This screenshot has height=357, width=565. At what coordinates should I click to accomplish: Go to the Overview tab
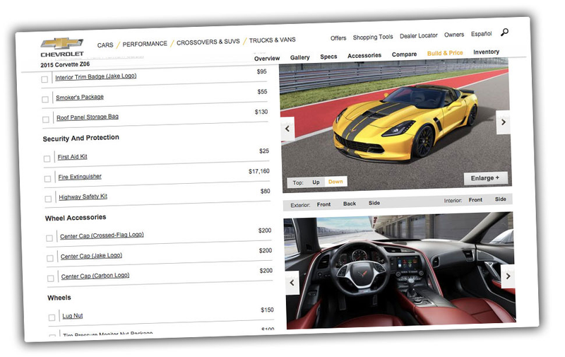tap(267, 58)
